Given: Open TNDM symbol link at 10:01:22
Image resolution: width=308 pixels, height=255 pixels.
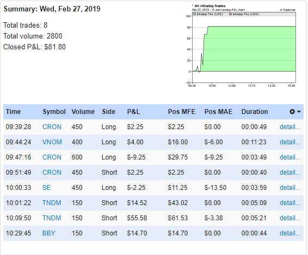Looking at the screenshot, I should 52,203.
